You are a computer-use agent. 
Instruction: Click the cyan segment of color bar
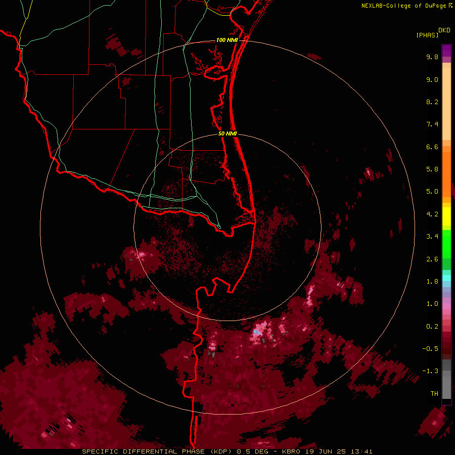[446, 278]
